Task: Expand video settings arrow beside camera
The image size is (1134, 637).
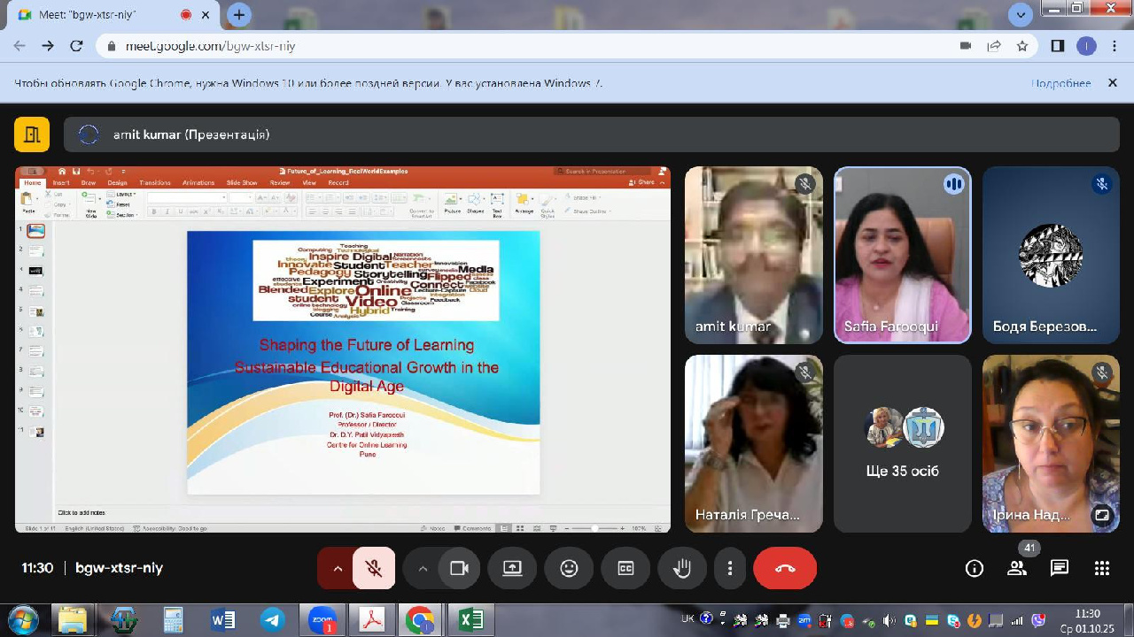Action: click(422, 568)
